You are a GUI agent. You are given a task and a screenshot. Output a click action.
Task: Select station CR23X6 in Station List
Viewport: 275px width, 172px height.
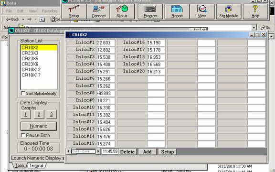tap(39, 64)
